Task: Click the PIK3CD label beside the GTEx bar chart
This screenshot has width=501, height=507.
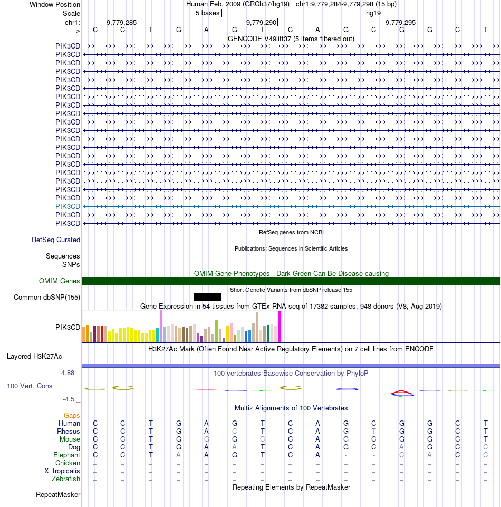Action: click(68, 327)
